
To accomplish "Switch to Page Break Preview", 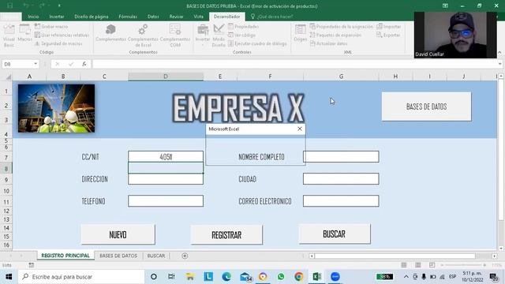I will (432, 265).
